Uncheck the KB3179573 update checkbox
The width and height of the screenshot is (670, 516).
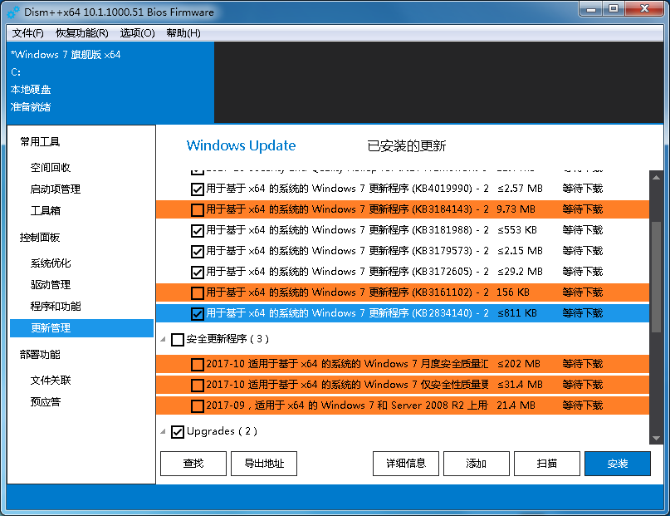(197, 252)
